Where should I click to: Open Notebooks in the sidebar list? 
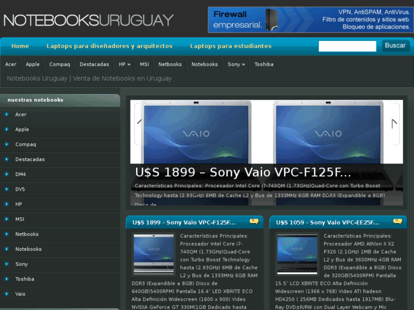[x=28, y=249]
